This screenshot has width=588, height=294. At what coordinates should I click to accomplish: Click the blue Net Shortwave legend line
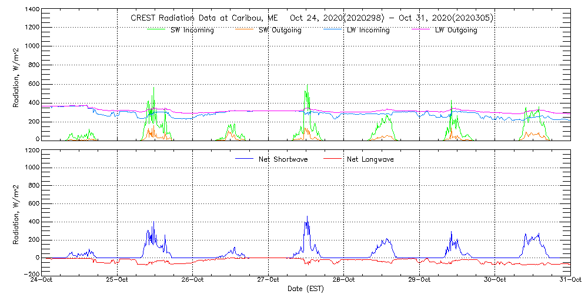point(245,159)
